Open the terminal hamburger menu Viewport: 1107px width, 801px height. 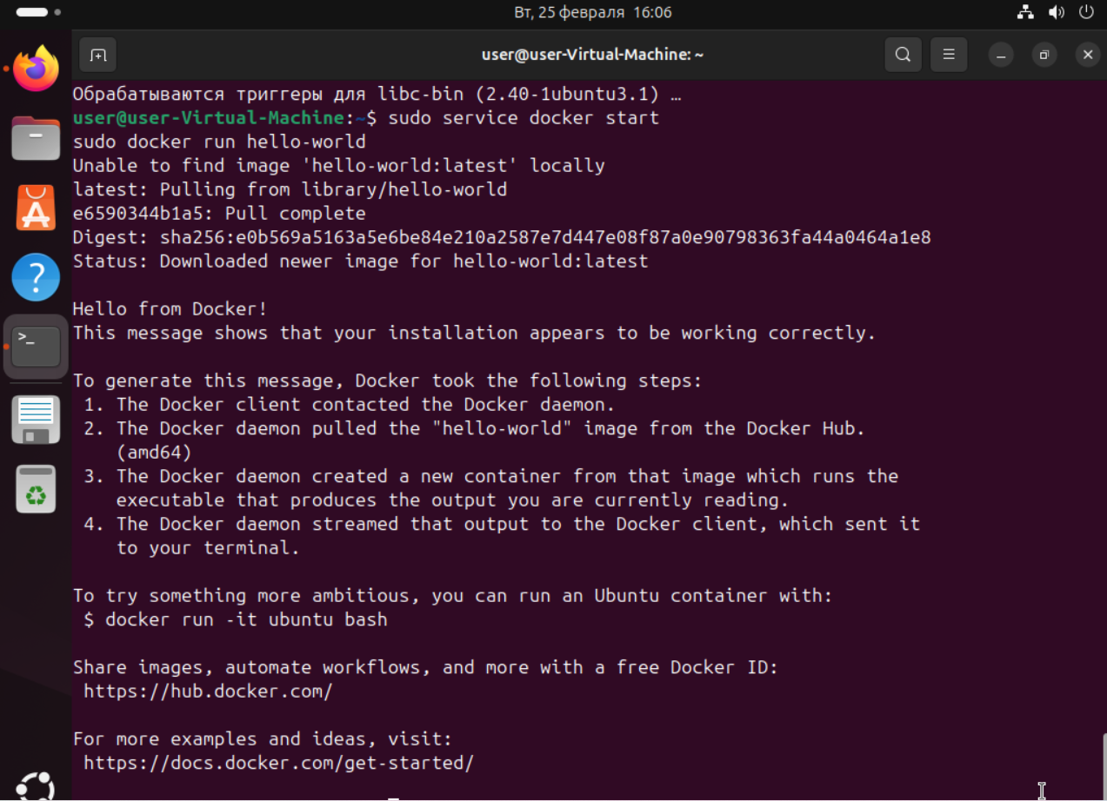click(x=948, y=54)
